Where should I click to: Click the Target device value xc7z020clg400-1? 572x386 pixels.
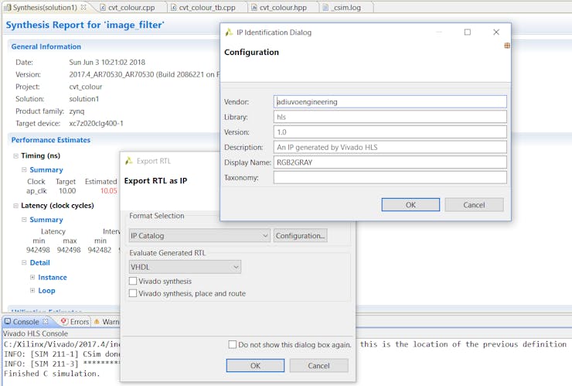click(97, 124)
